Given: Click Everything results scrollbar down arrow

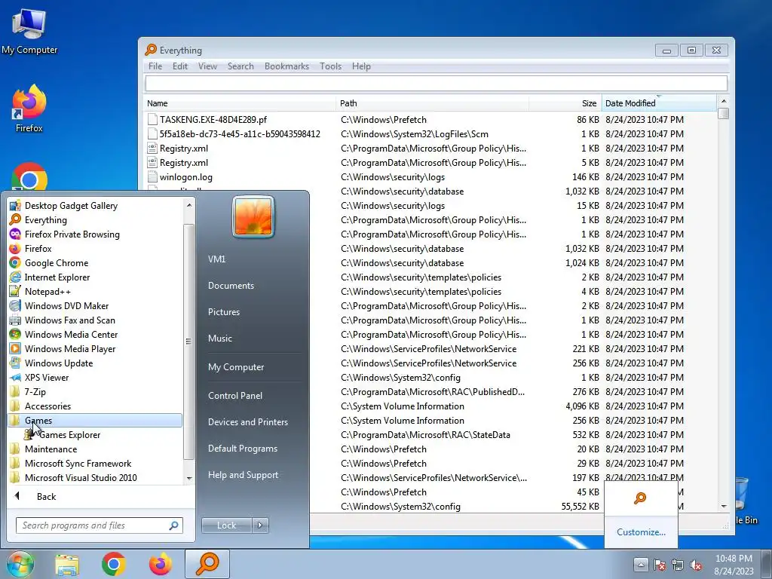Looking at the screenshot, I should click(723, 506).
